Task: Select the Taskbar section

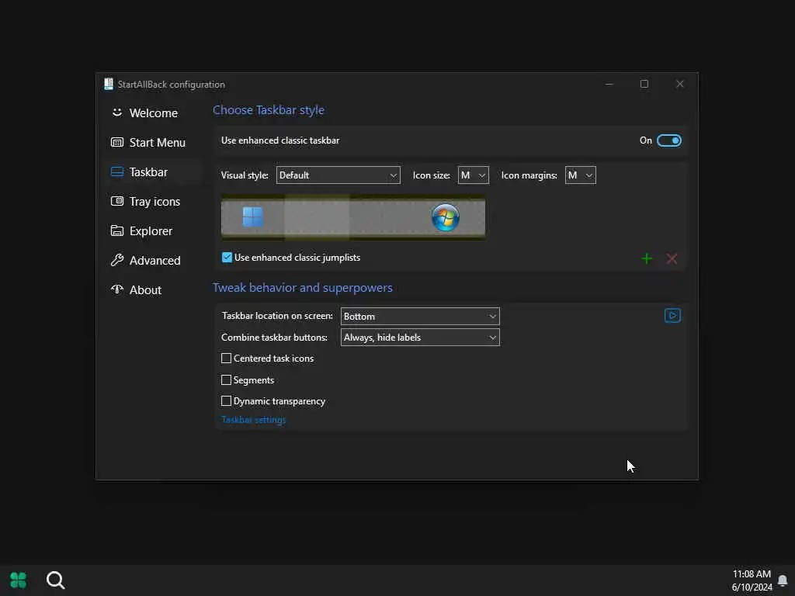Action: [x=140, y=172]
